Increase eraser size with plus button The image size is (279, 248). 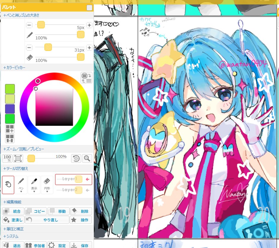point(89,47)
